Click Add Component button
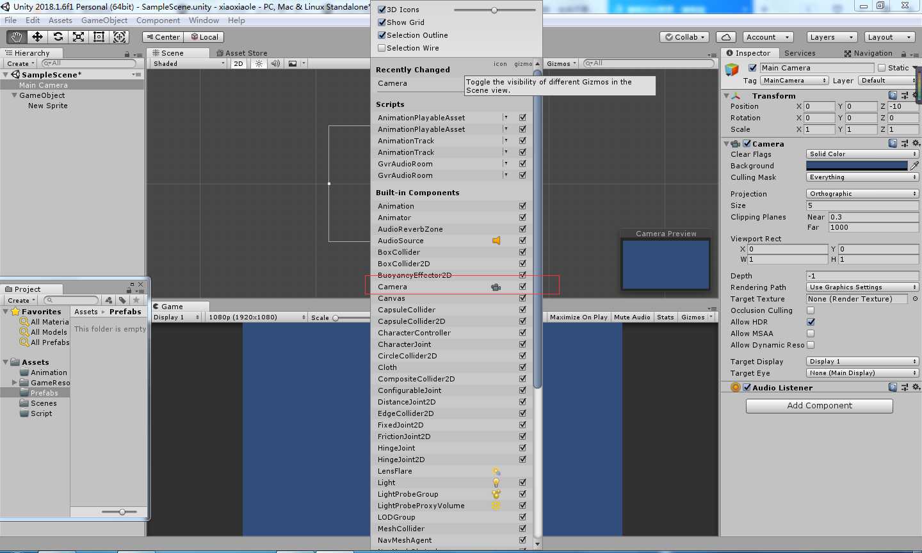Screen dimensions: 922x553 click(820, 406)
